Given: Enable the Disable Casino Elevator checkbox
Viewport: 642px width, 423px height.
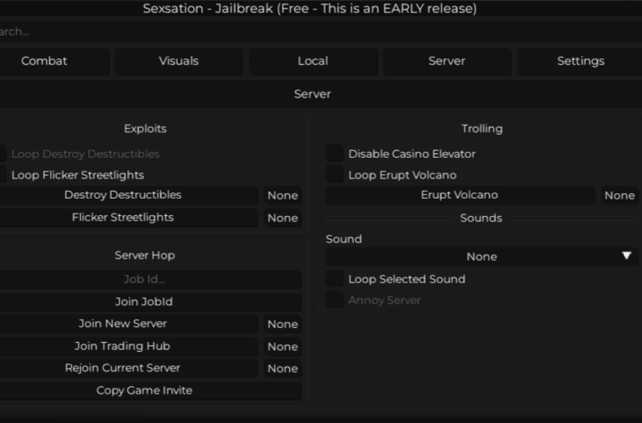Looking at the screenshot, I should pyautogui.click(x=335, y=153).
